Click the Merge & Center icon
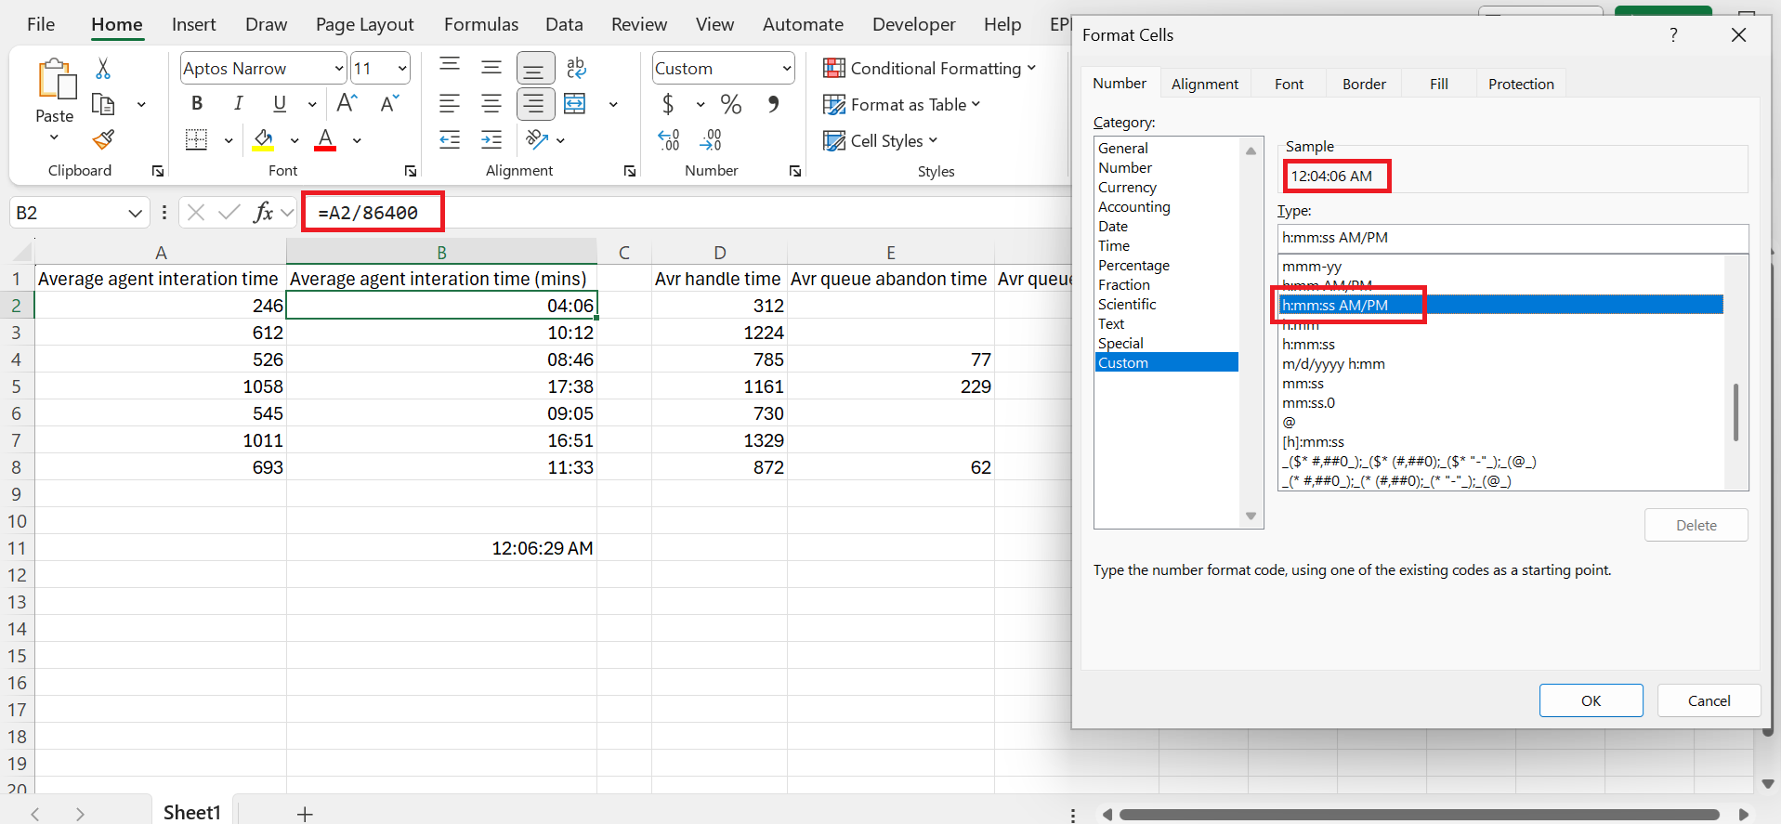The height and width of the screenshot is (824, 1781). 575,104
